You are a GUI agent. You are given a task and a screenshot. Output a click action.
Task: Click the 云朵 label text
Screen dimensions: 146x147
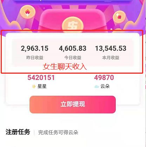[105, 86]
